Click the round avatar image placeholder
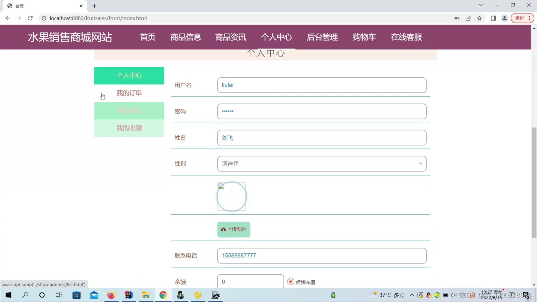The image size is (537, 302). tap(231, 196)
